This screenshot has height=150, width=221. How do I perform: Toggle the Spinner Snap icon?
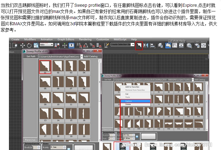pos(99,45)
